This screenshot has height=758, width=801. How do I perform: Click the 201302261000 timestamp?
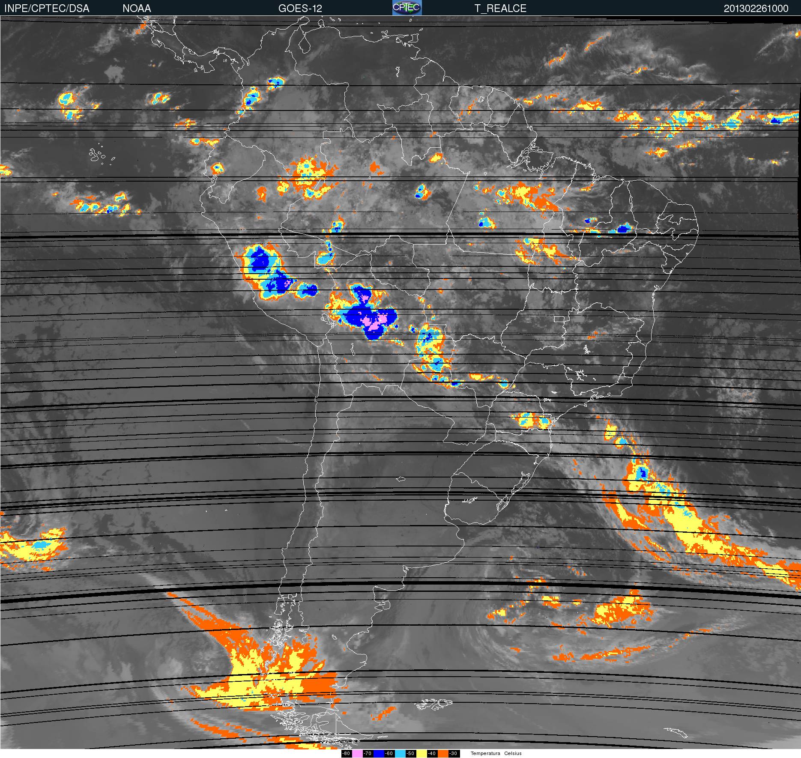(756, 9)
